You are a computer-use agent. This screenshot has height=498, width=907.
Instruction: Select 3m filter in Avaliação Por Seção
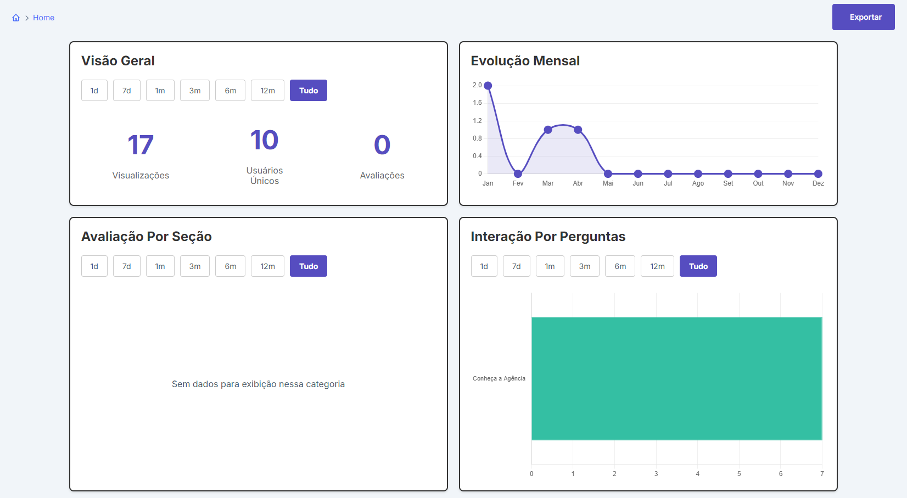point(195,266)
